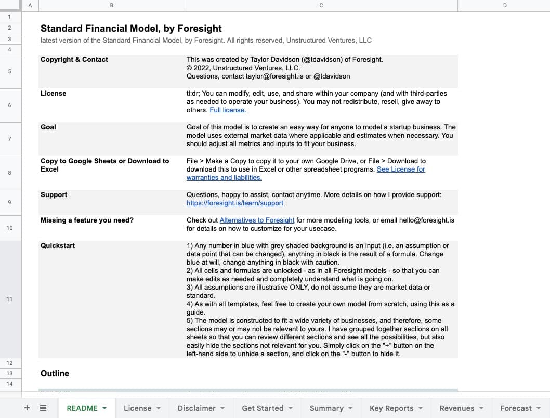The image size is (550, 418).
Task: Select the Standard Financial Model title cell
Action: coord(131,28)
